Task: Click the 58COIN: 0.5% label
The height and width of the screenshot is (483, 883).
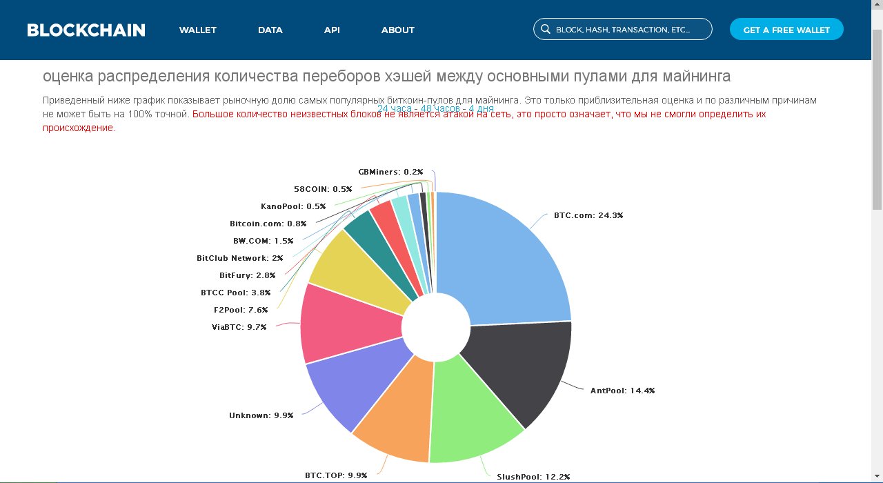Action: click(323, 189)
